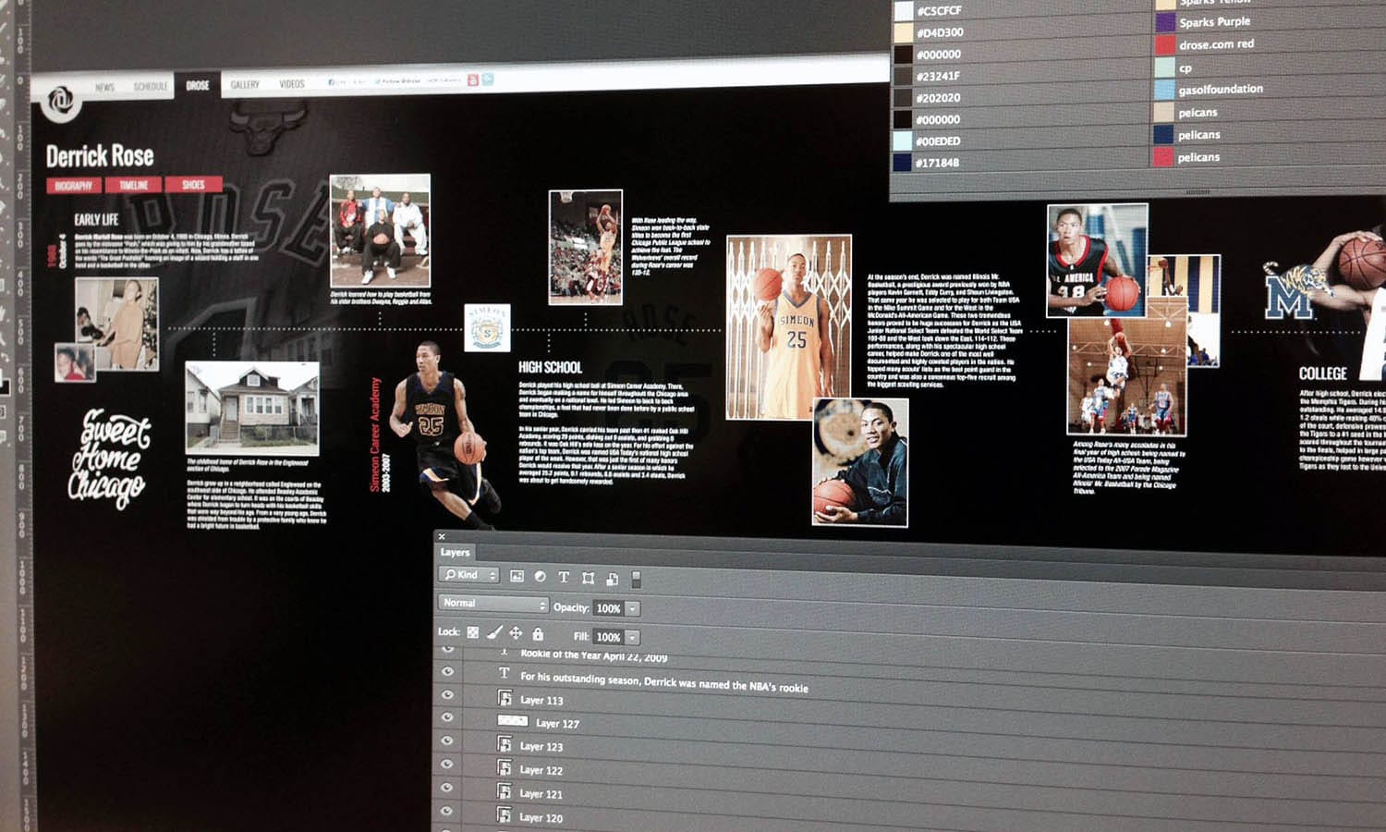Click the pixel layer filter icon
The image size is (1386, 832).
click(x=517, y=576)
